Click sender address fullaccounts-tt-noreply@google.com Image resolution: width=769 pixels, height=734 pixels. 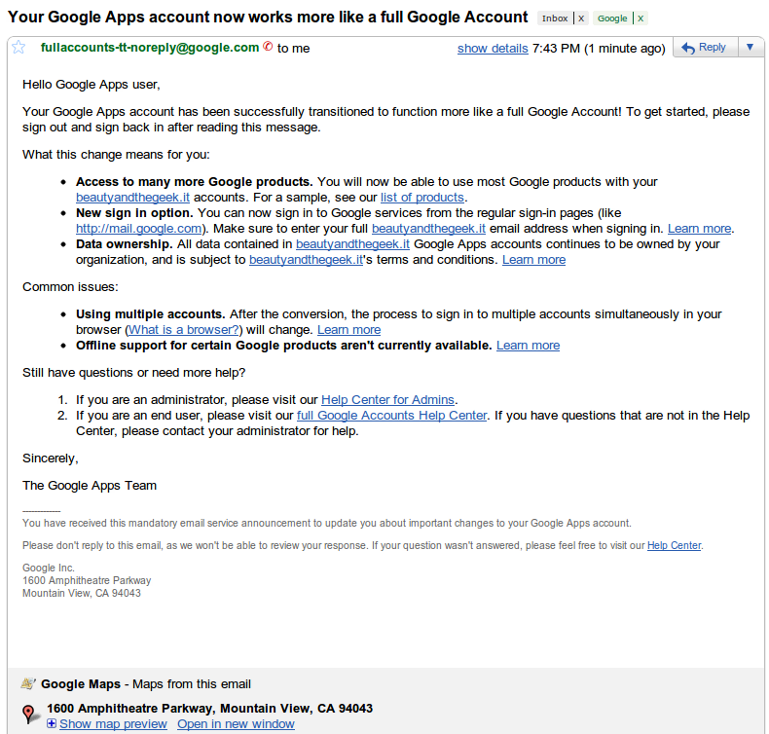(150, 47)
